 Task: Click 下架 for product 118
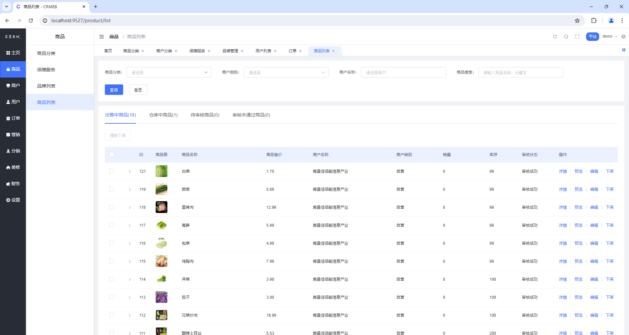coord(609,207)
